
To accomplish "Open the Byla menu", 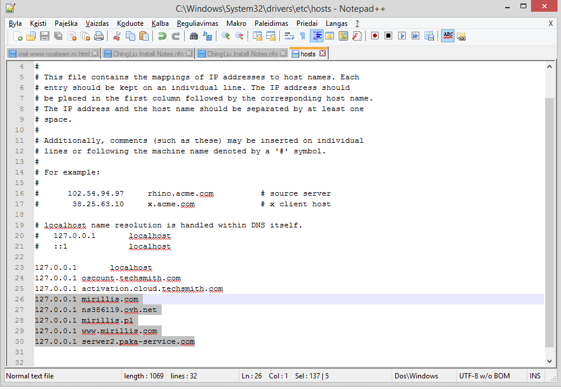I will pyautogui.click(x=15, y=24).
